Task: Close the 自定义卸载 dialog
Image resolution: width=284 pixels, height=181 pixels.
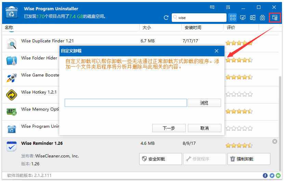Action: (x=217, y=51)
